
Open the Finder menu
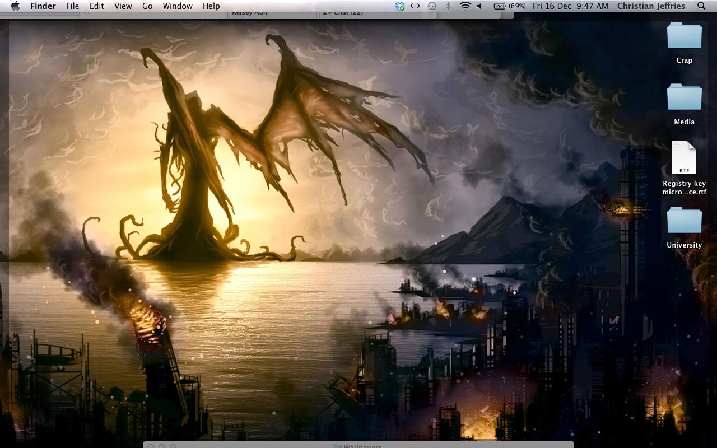(x=43, y=6)
